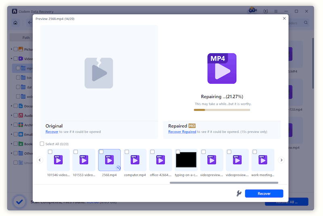Click the dat folder icon in sidebar
Screen dimensions: 323x216
(23, 87)
